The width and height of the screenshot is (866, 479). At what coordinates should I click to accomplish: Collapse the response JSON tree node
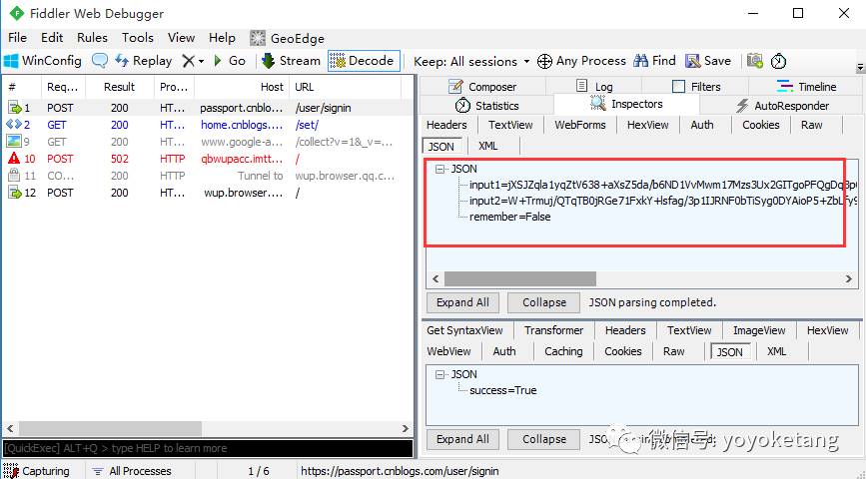pos(440,374)
